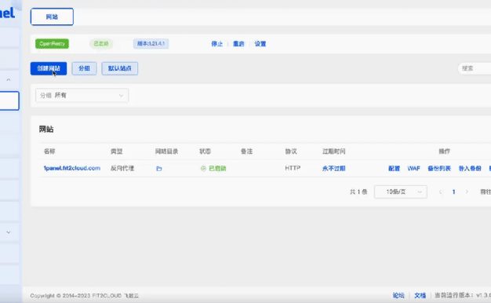This screenshot has height=303, width=491.
Task: Click the green OpenResty badge
Action: click(52, 43)
